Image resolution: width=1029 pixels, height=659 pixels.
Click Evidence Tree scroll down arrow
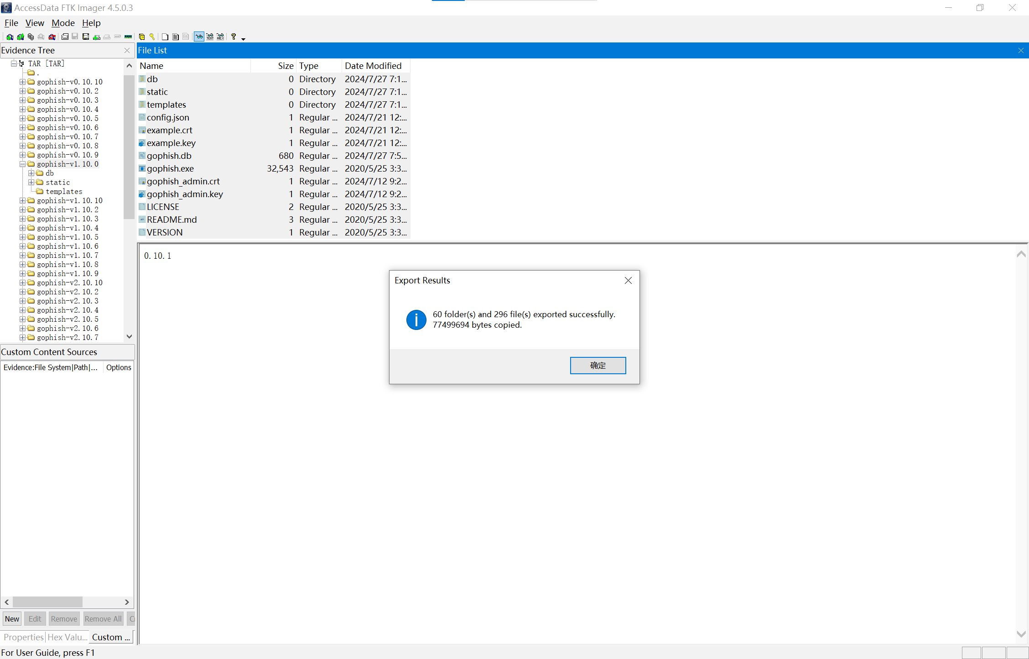pyautogui.click(x=129, y=336)
